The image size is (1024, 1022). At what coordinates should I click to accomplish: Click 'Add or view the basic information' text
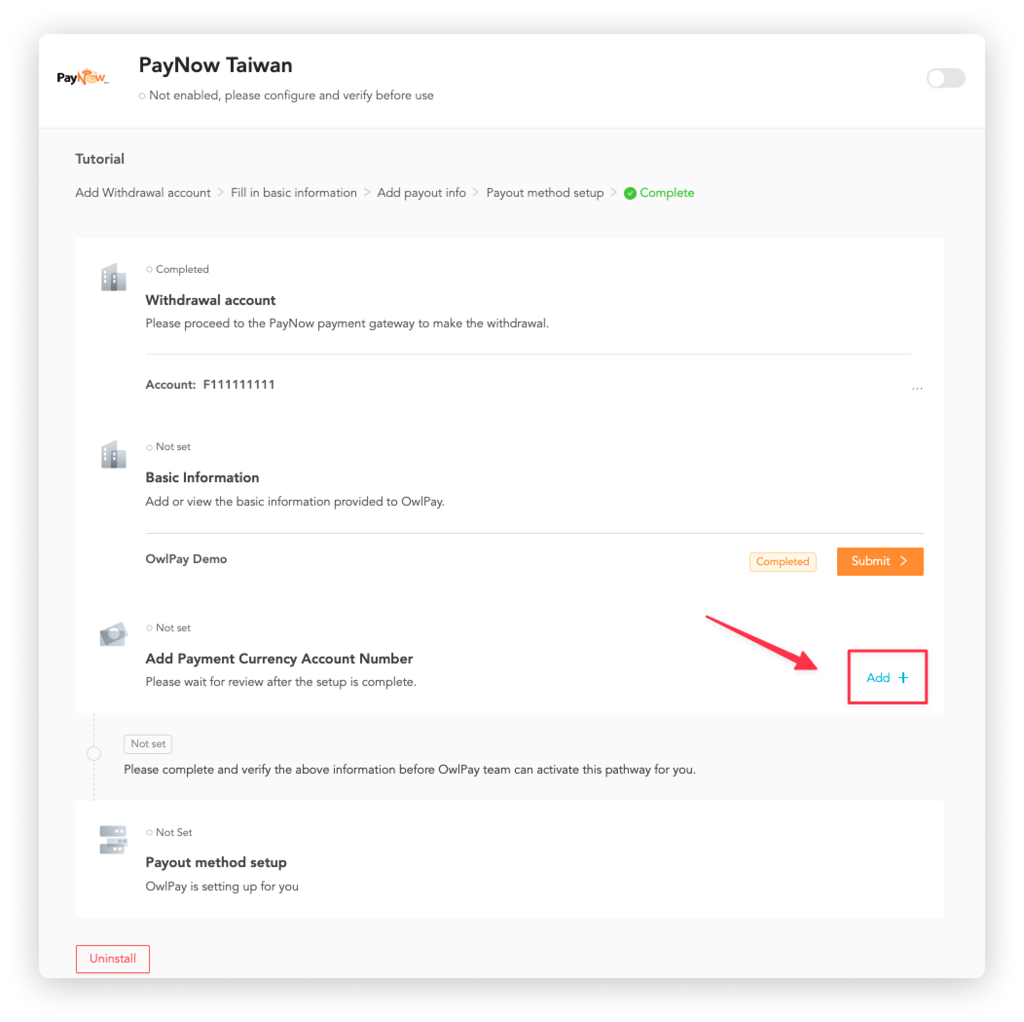click(294, 501)
